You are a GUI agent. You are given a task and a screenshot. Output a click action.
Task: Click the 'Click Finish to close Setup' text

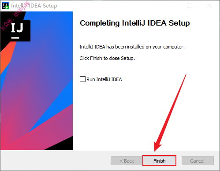pos(107,58)
